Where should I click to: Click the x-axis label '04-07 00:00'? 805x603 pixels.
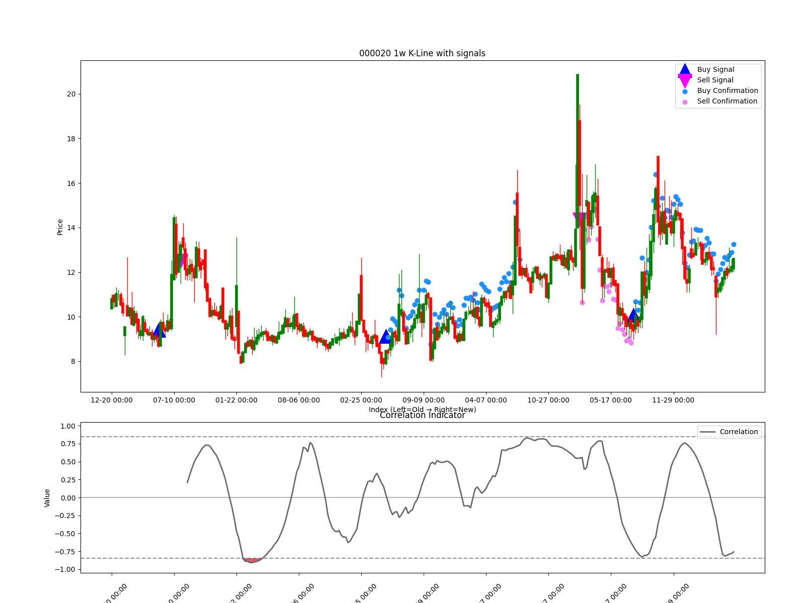(486, 400)
